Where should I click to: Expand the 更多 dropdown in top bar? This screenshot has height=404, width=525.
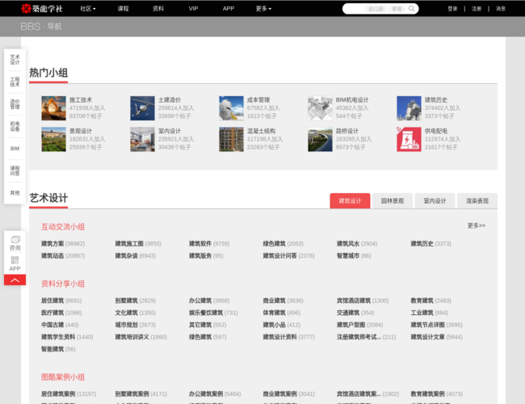coord(263,9)
